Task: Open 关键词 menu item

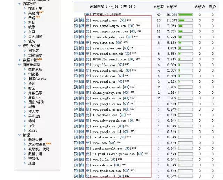Action: click(x=33, y=13)
